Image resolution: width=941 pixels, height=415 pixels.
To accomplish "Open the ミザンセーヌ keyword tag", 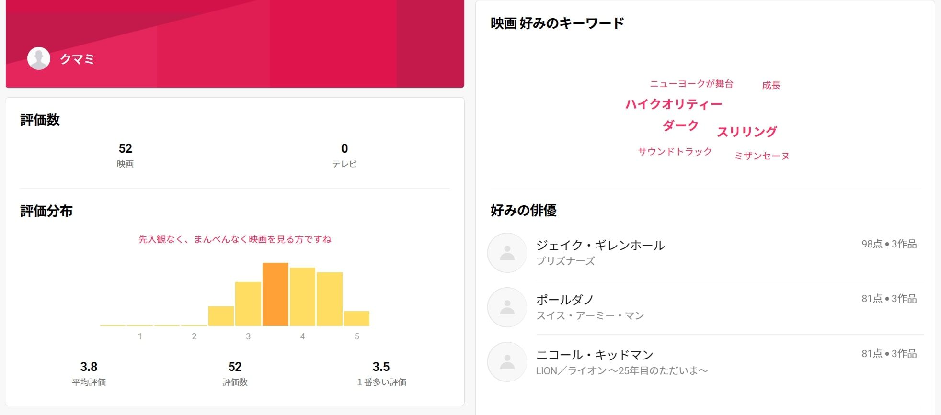I will [x=762, y=156].
